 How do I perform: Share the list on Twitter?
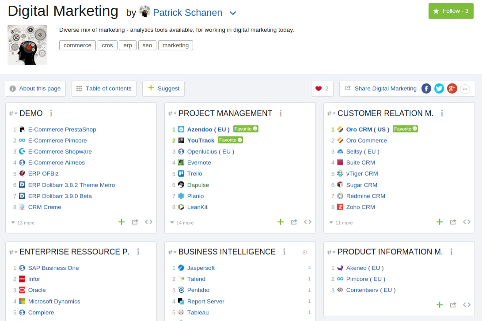439,88
